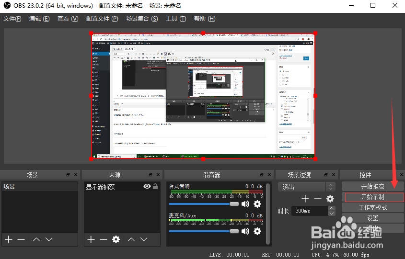405x259 pixels.
Task: Click the REC: 00:00:00 status text
Action: 280,255
